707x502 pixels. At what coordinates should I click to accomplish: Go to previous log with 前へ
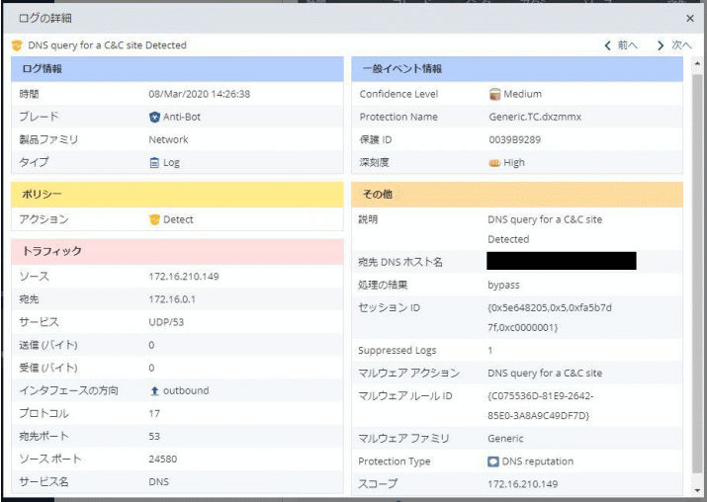pyautogui.click(x=622, y=45)
